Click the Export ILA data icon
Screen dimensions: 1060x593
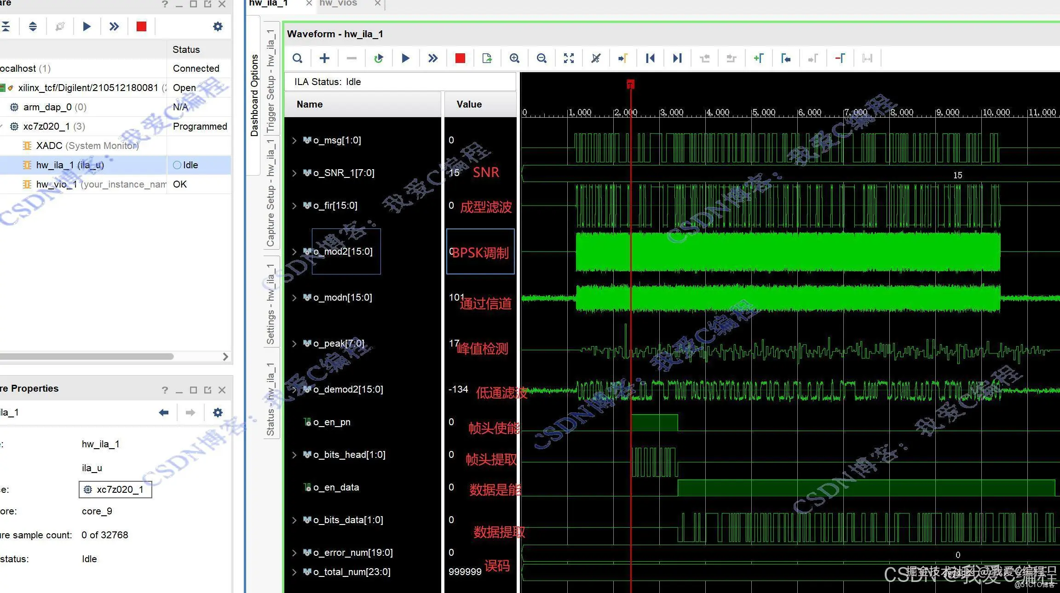point(487,58)
